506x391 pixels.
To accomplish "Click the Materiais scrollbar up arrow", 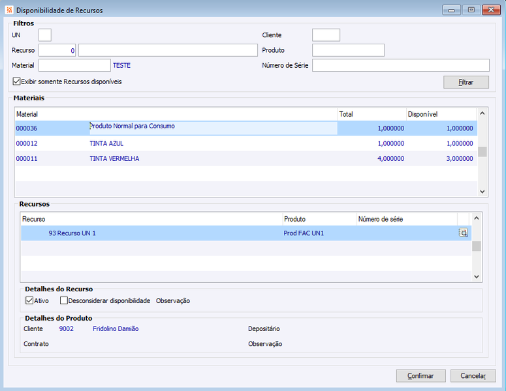I will (x=482, y=113).
